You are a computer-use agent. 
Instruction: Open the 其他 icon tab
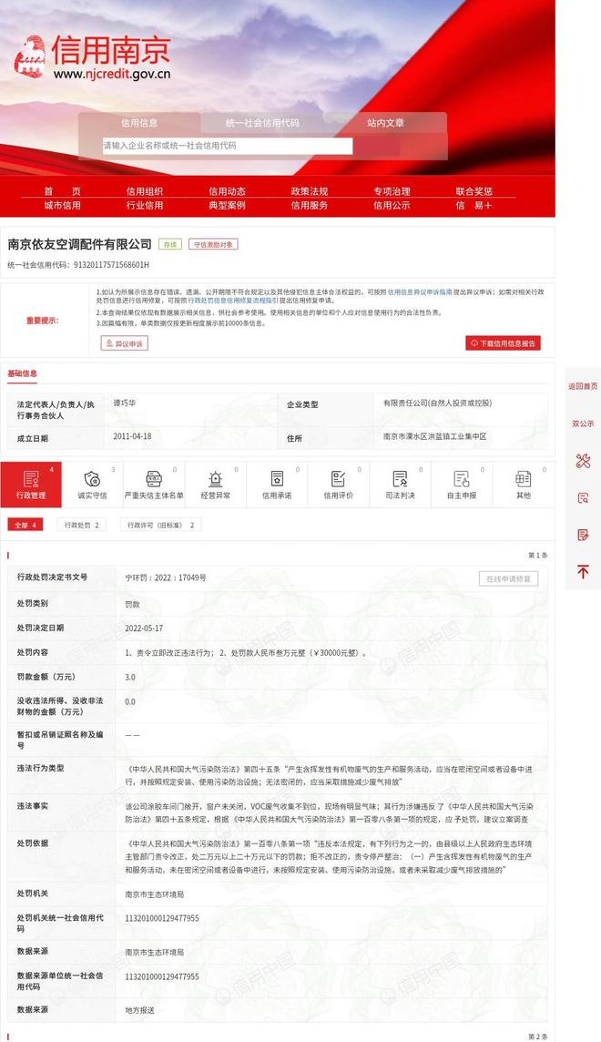(524, 485)
